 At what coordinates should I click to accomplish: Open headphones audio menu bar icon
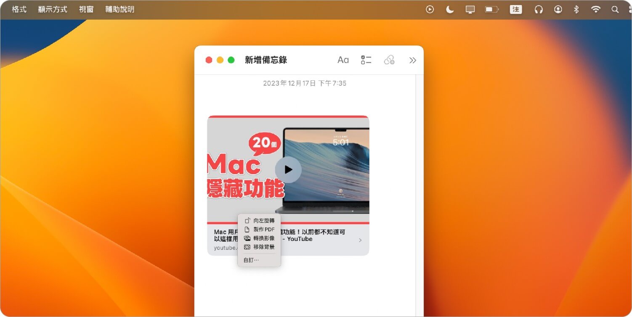tap(539, 9)
